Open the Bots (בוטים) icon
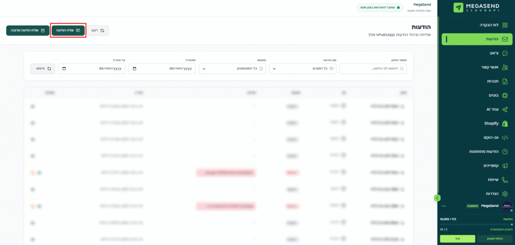This screenshot has width=515, height=245. [x=505, y=95]
